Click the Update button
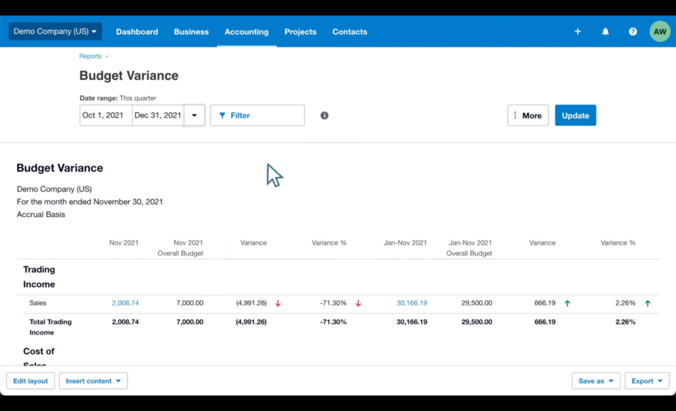This screenshot has width=676, height=411. click(575, 115)
